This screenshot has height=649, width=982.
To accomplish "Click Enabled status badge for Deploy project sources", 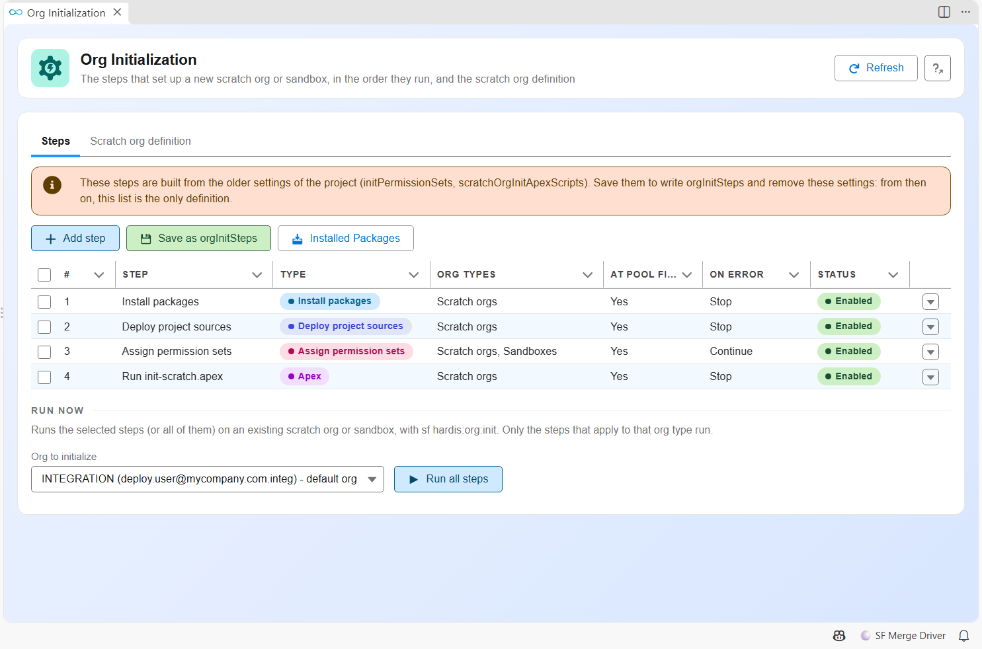I will click(x=849, y=326).
